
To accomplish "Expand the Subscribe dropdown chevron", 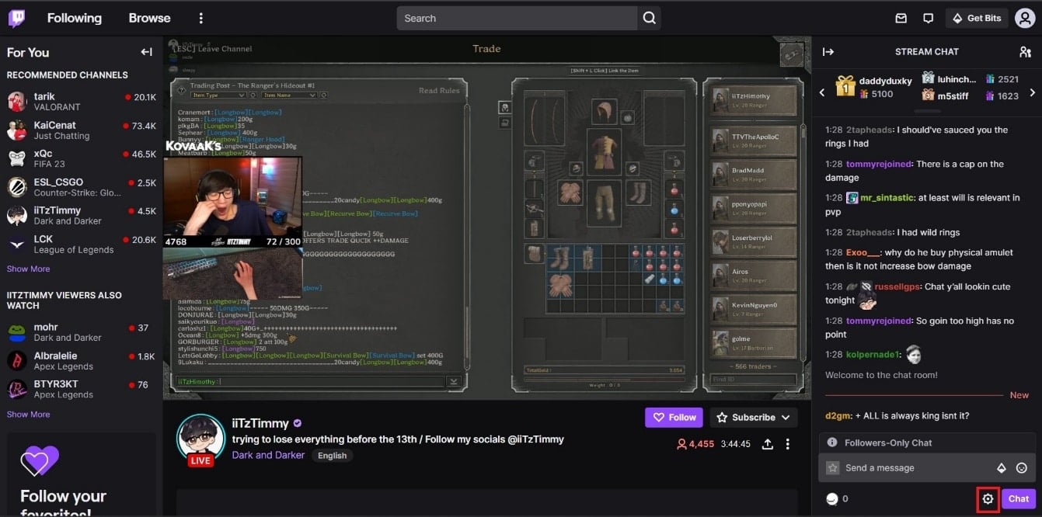I will click(786, 417).
